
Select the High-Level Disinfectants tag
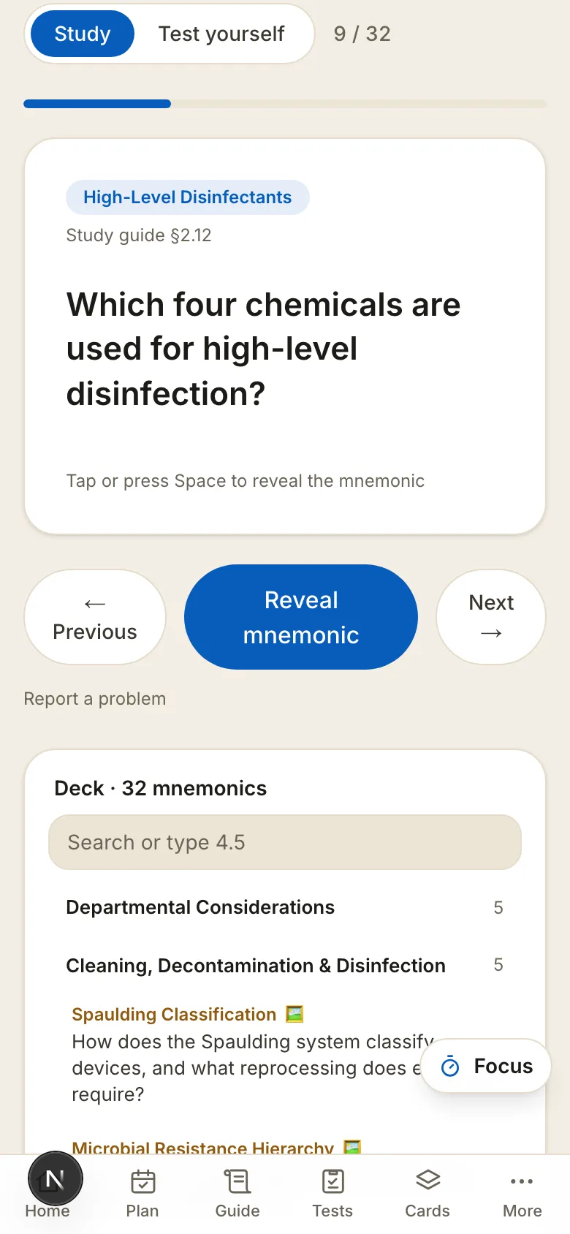188,197
